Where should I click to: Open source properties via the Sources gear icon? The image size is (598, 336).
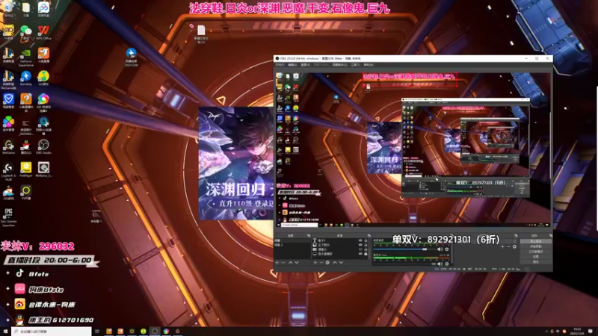tap(327, 263)
